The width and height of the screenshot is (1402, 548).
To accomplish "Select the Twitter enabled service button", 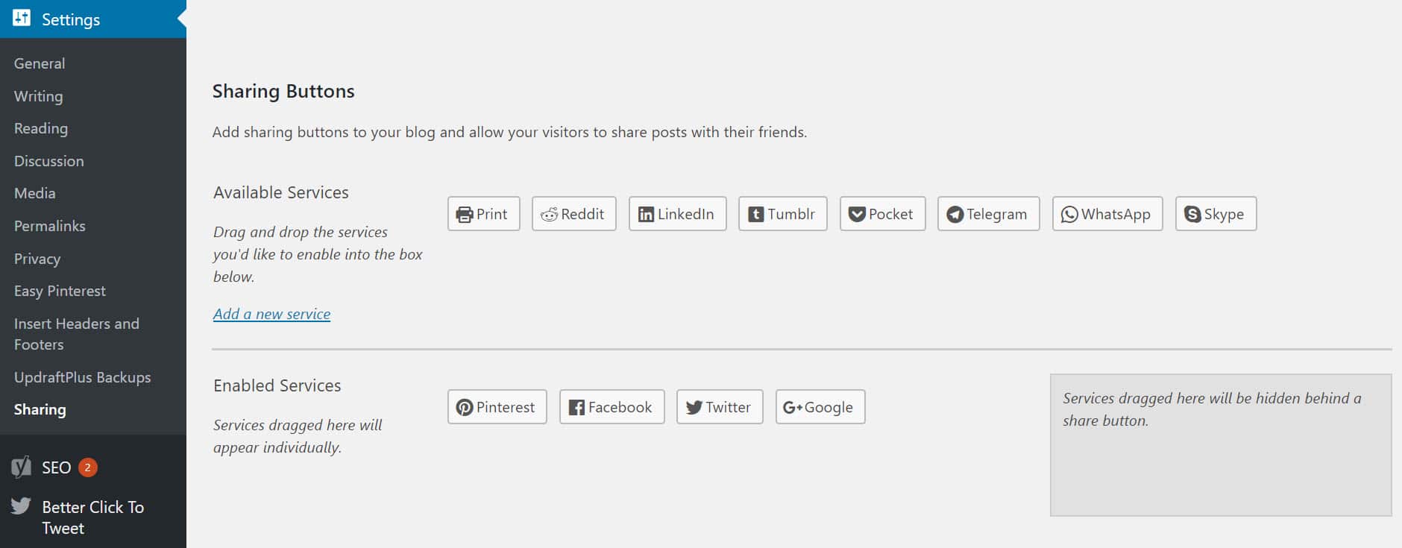I will [x=720, y=407].
